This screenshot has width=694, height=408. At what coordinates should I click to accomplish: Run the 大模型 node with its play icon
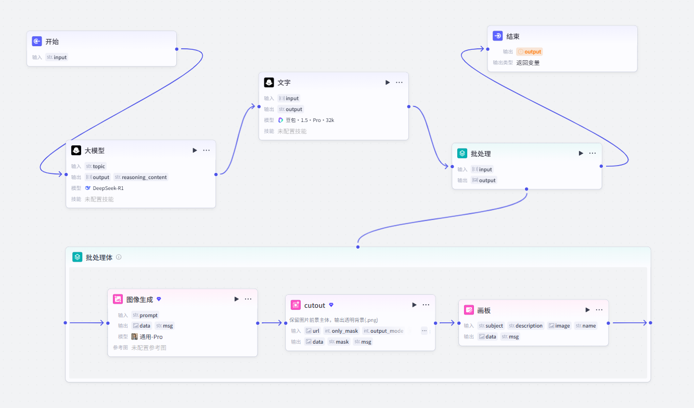coord(195,151)
